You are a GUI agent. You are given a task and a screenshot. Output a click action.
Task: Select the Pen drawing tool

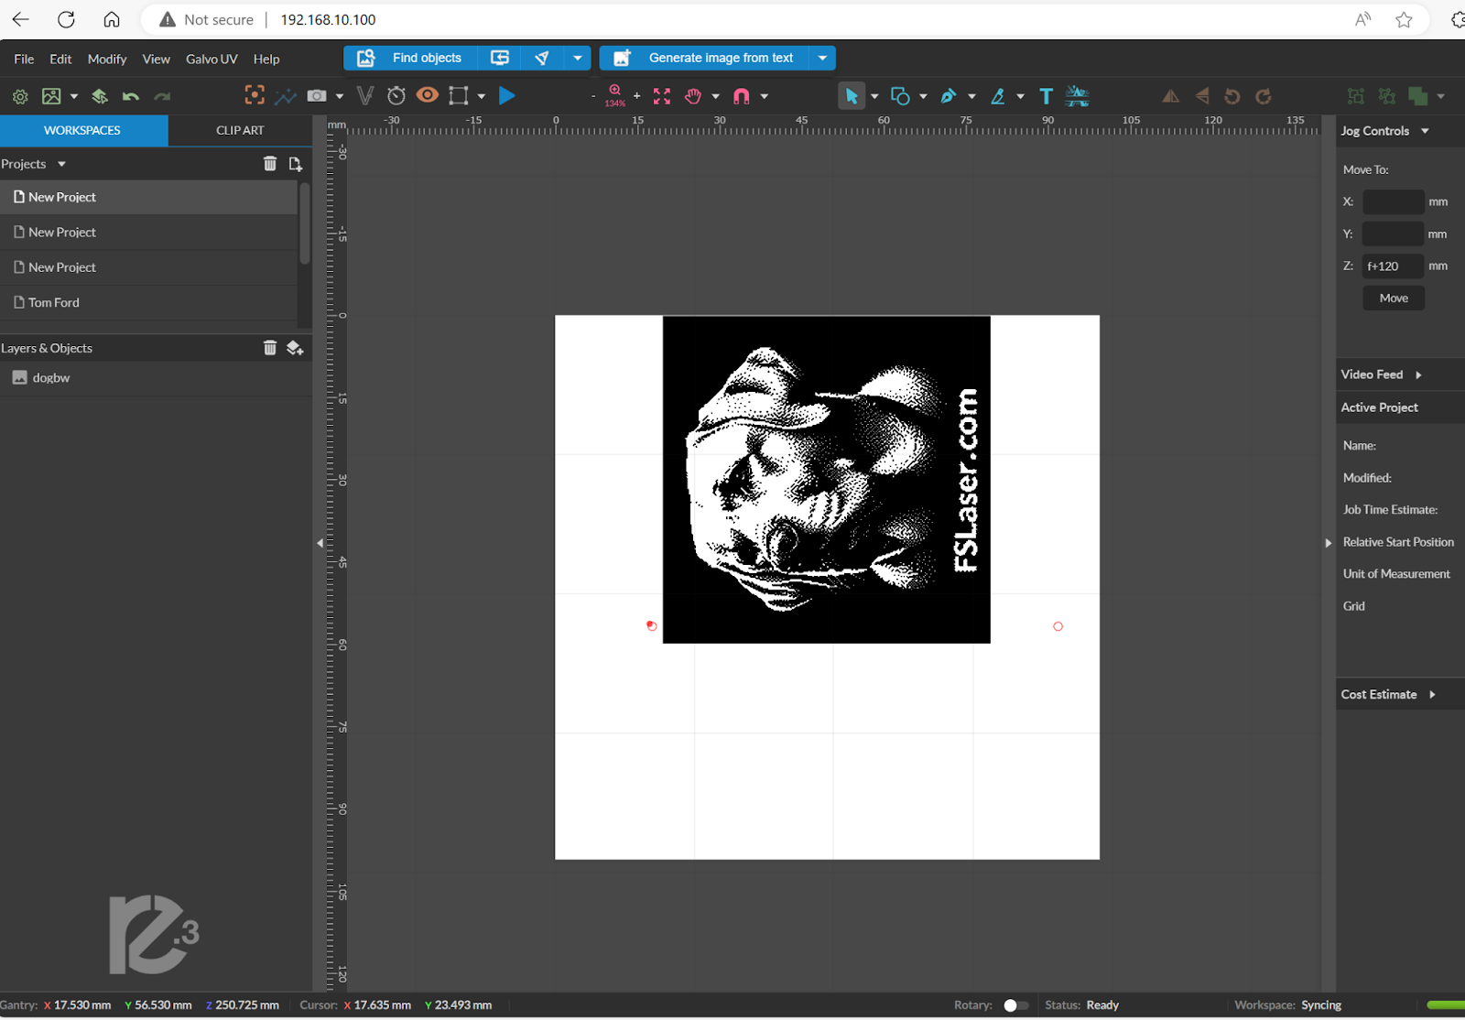[x=949, y=96]
